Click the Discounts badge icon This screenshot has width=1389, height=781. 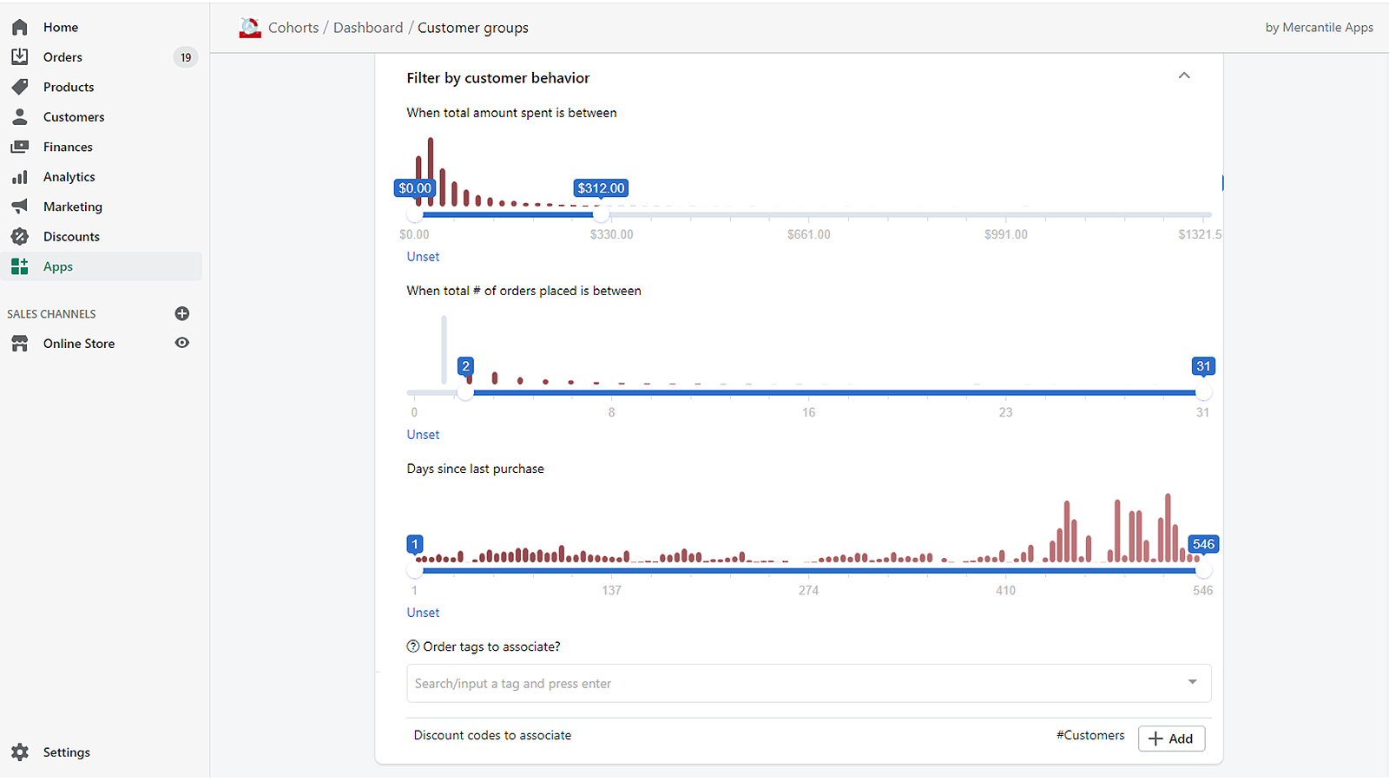tap(19, 237)
